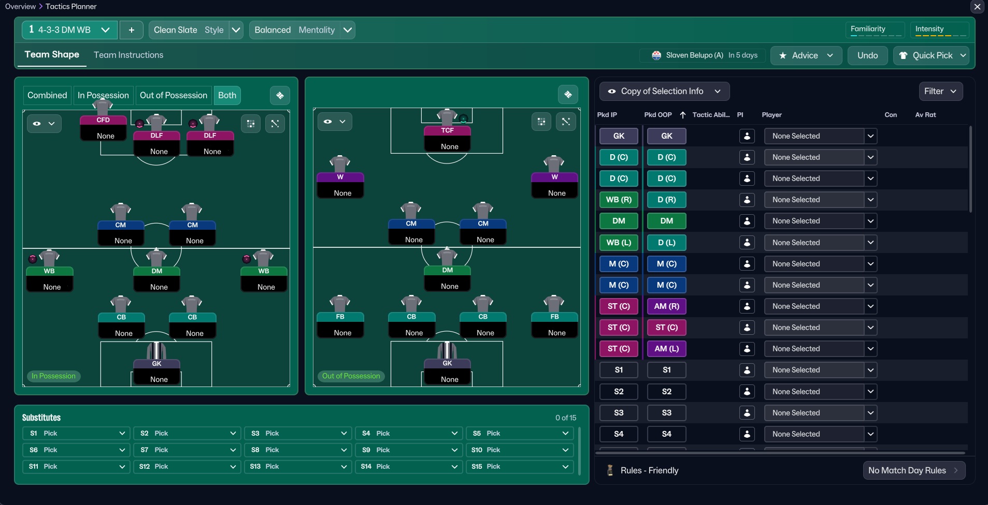
Task: Open No Match Day Rules
Action: tap(913, 470)
